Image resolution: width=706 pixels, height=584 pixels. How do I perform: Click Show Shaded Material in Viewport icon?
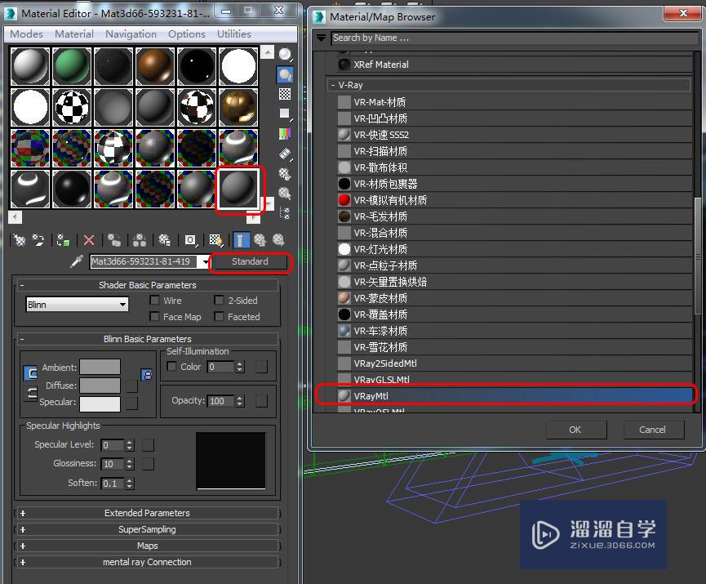(216, 240)
